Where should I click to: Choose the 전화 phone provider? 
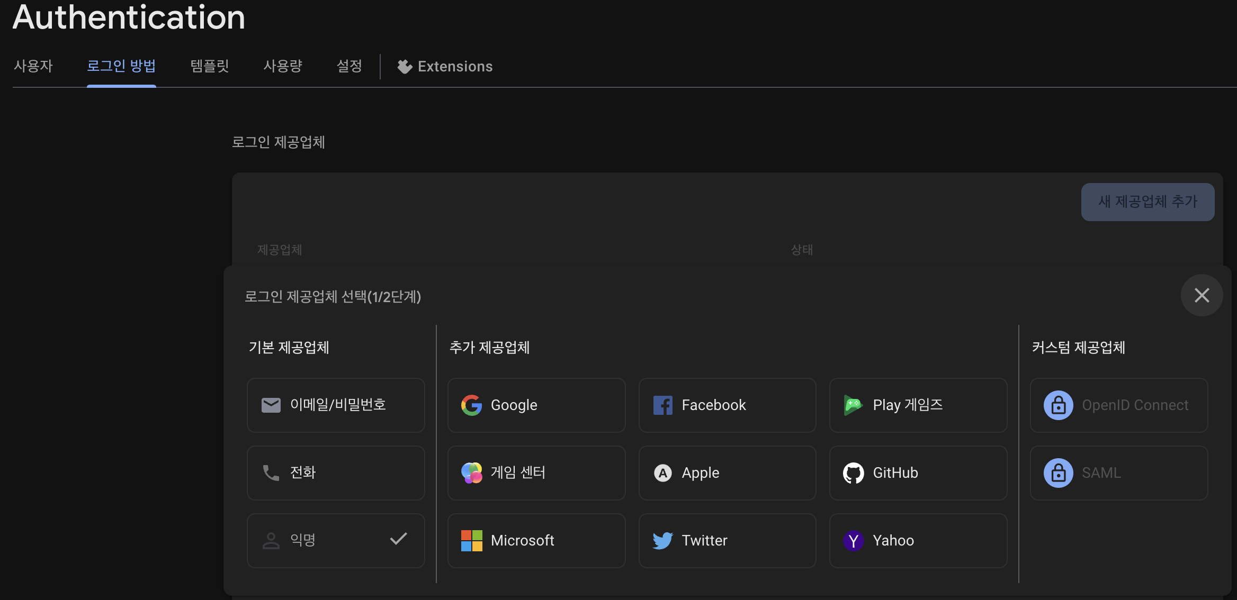335,472
